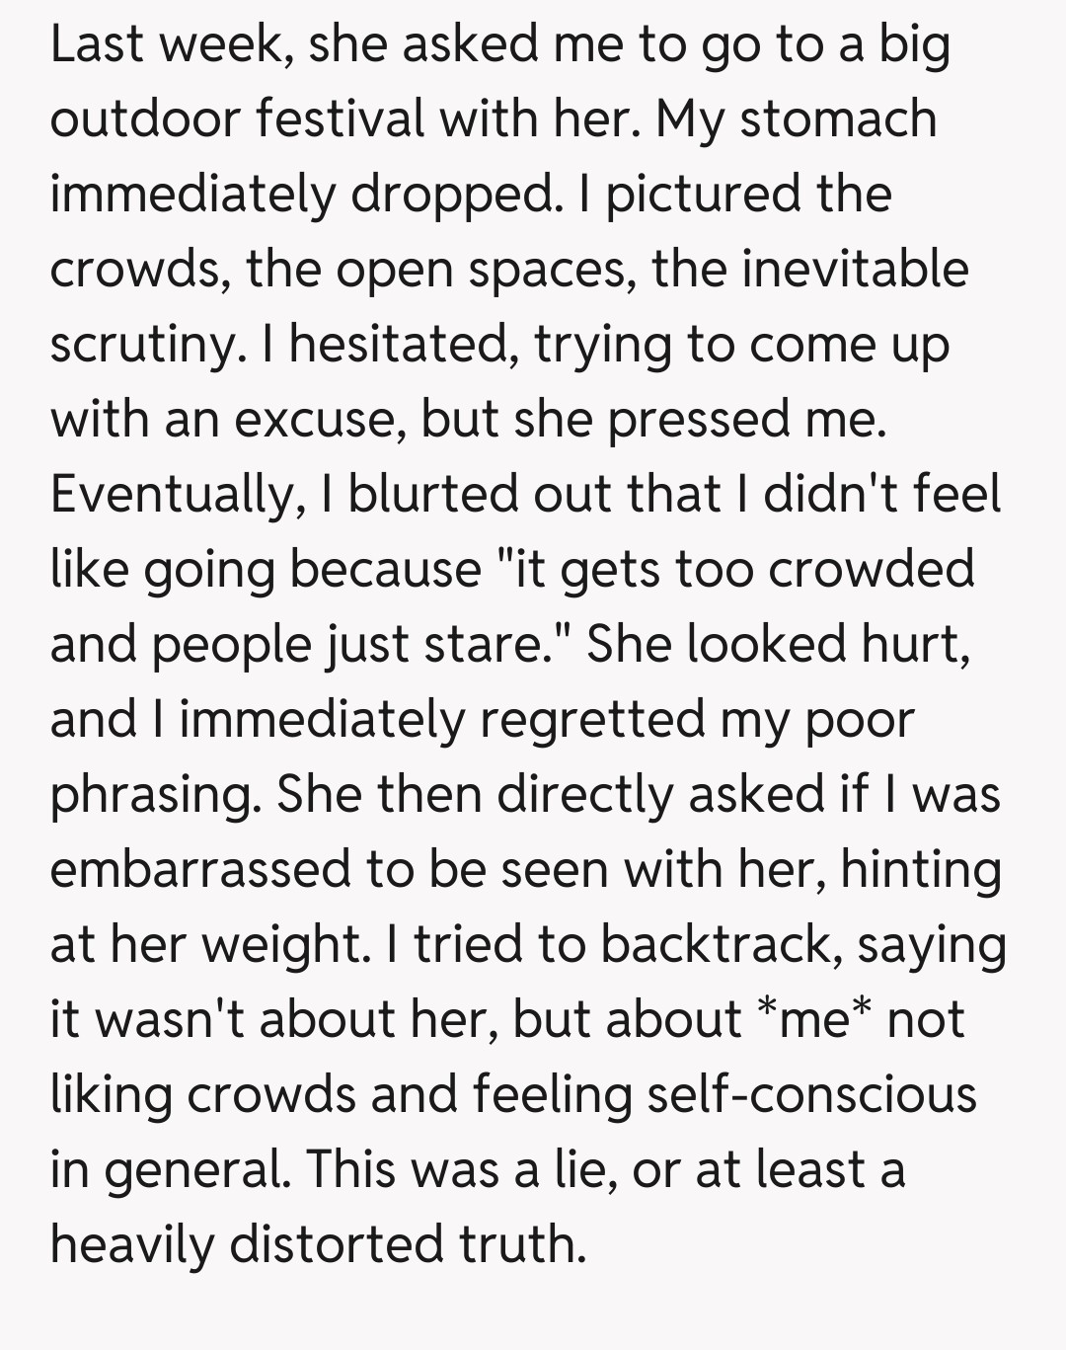Click the word "excuse"
1066x1350 pixels.
pos(321,420)
